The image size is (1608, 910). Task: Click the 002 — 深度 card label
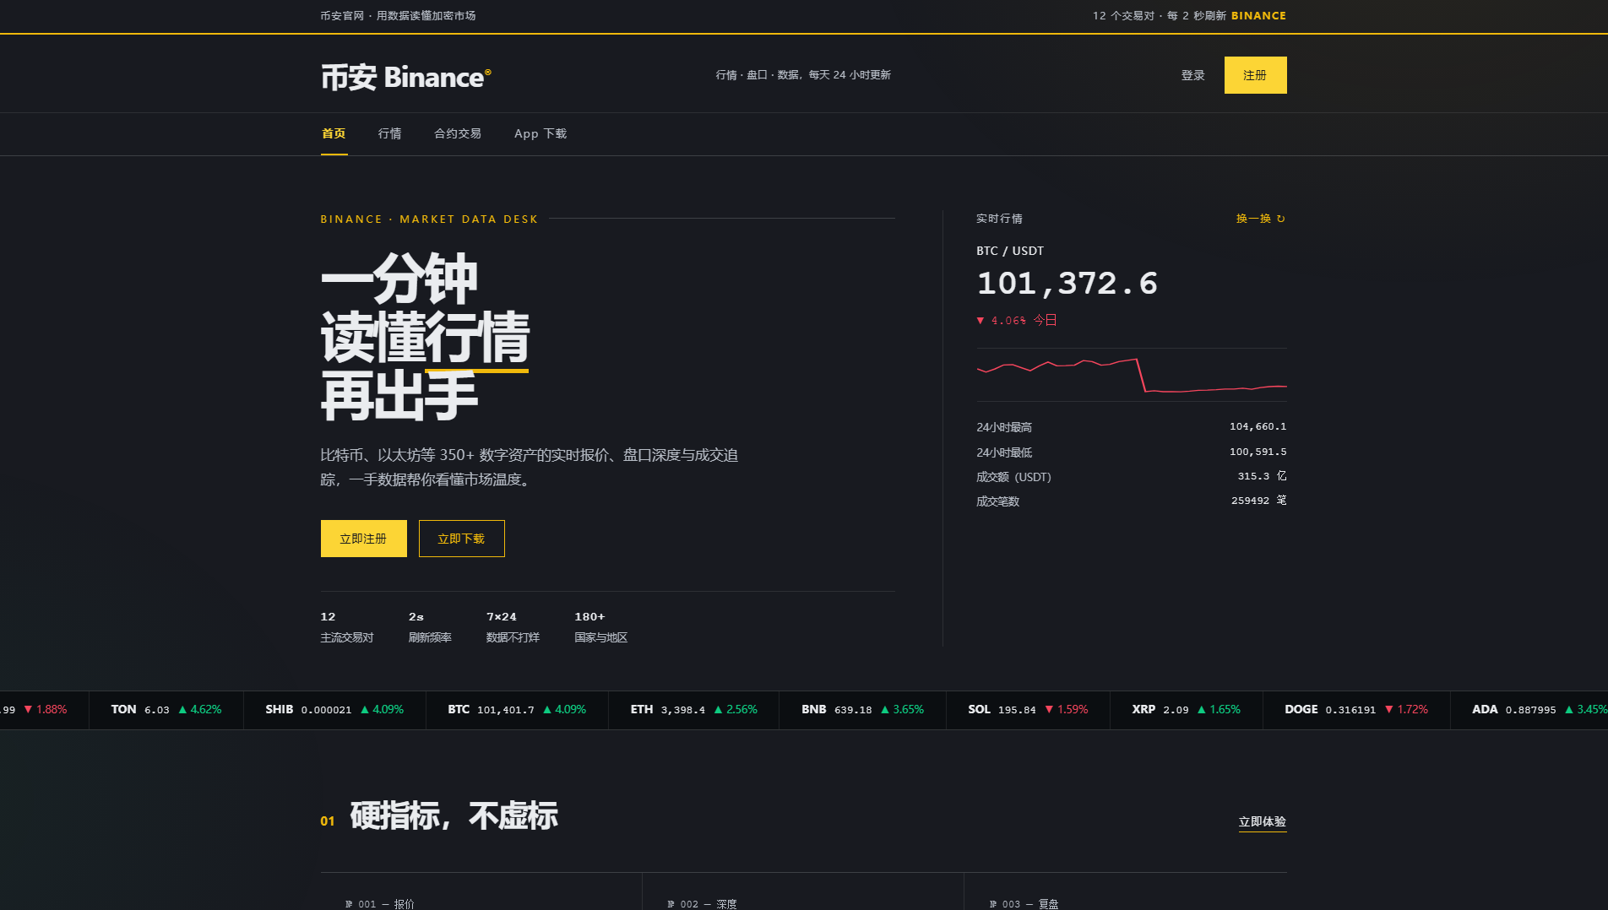click(702, 904)
